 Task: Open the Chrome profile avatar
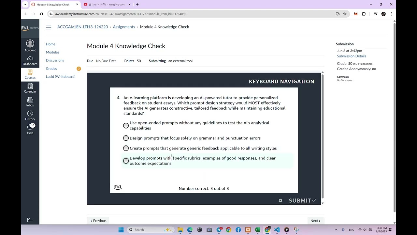tap(383, 14)
